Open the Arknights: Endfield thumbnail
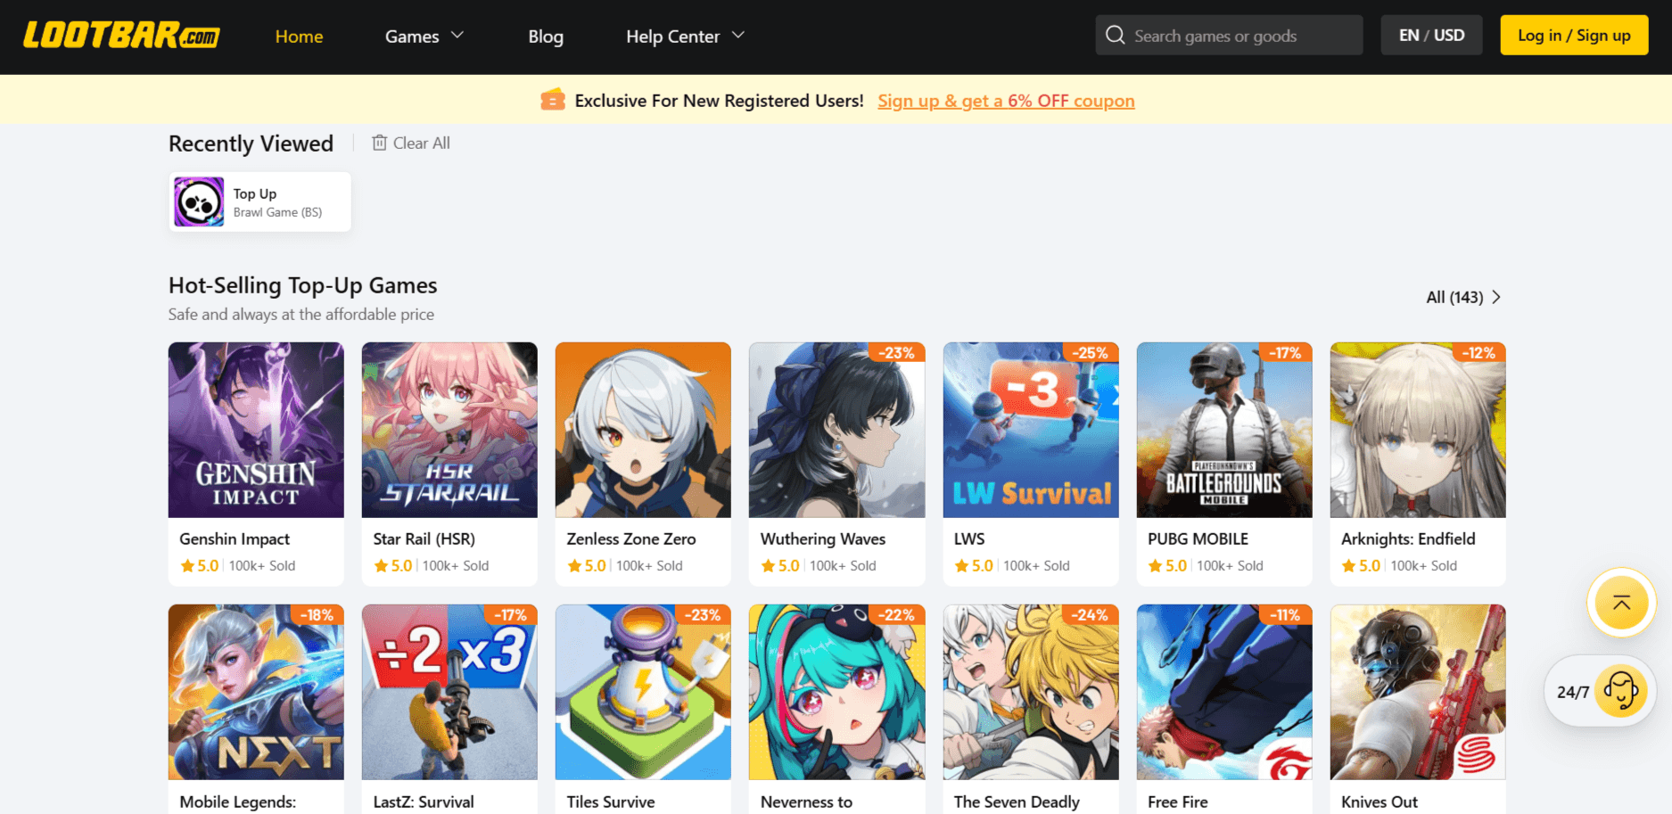 coord(1418,430)
